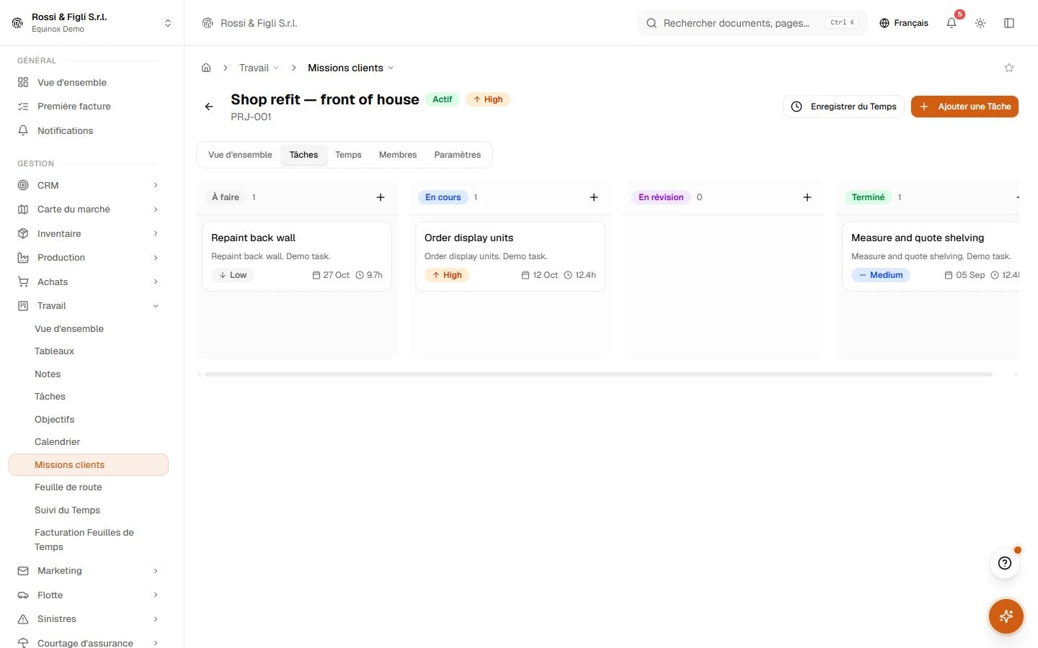
Task: Click Enregistrer du Temps button
Action: [x=843, y=107]
